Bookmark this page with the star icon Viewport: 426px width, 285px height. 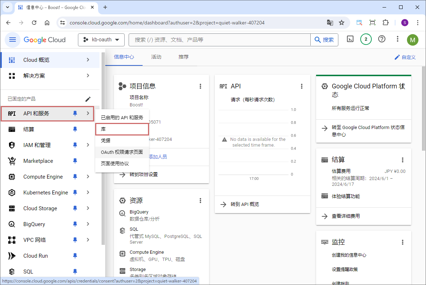pyautogui.click(x=342, y=23)
